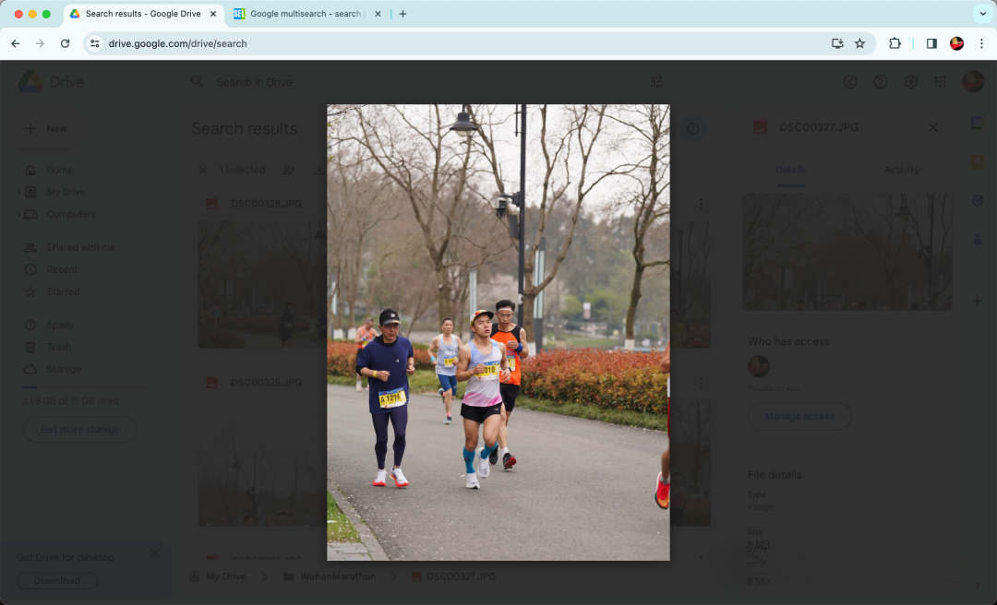This screenshot has height=605, width=997.
Task: Open a new browser tab
Action: click(402, 13)
